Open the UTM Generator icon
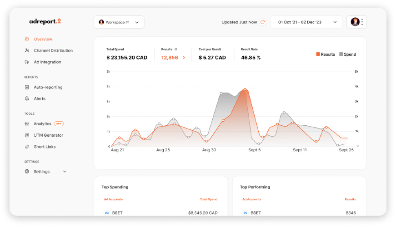The width and height of the screenshot is (396, 227). click(27, 135)
